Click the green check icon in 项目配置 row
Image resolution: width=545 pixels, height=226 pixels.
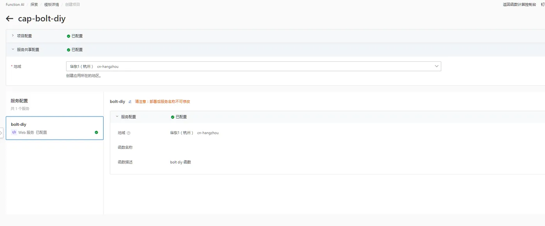tap(69, 36)
